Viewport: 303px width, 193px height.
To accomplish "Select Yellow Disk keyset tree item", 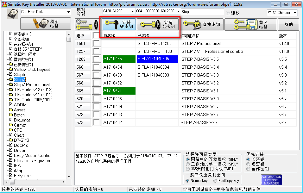I will pyautogui.click(x=32, y=69).
